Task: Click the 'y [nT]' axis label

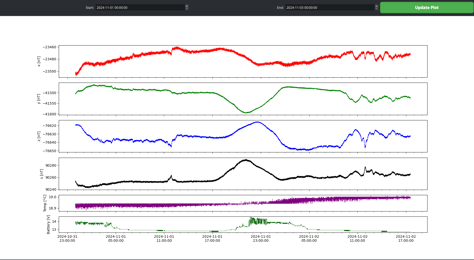Action: tap(38, 99)
